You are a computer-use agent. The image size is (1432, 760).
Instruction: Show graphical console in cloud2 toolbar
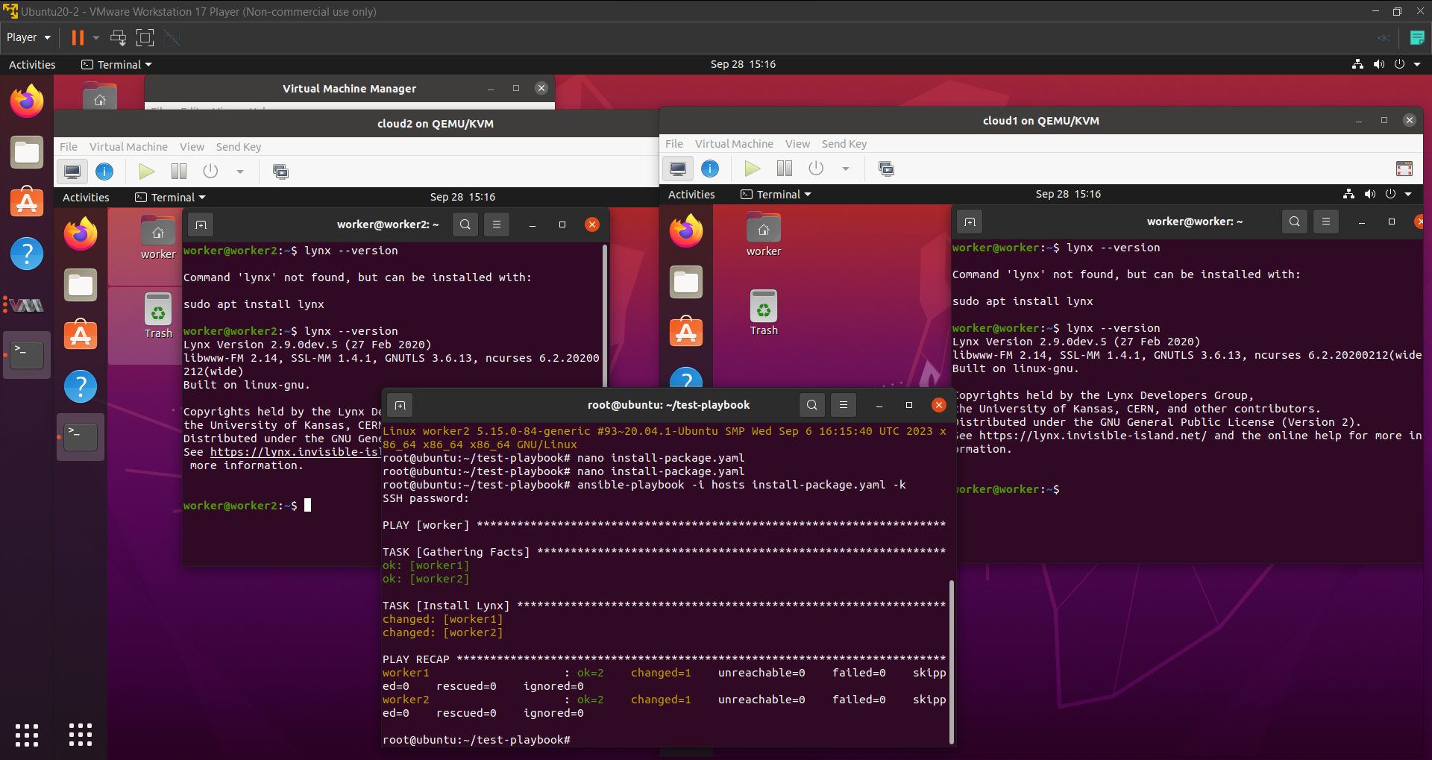tap(72, 172)
